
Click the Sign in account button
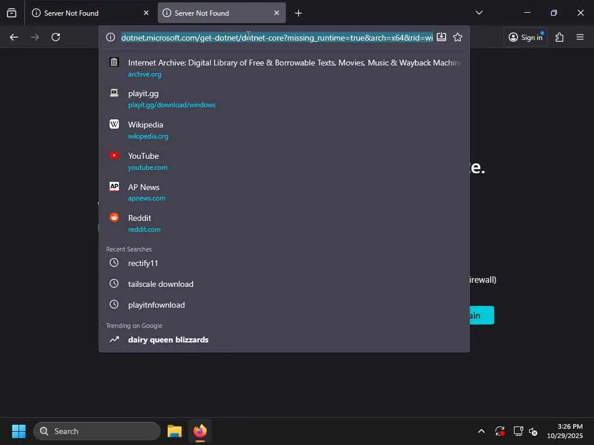[x=526, y=37]
